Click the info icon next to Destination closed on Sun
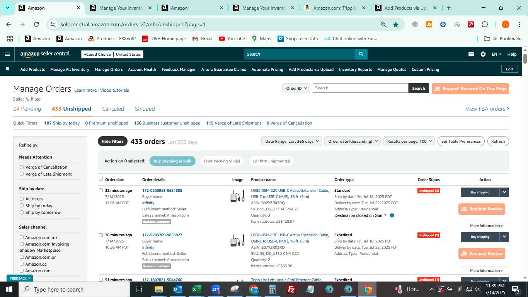This screenshot has height=297, width=528. coord(392,215)
